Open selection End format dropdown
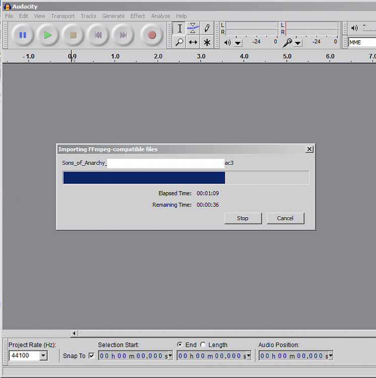The image size is (376, 378). pyautogui.click(x=249, y=356)
